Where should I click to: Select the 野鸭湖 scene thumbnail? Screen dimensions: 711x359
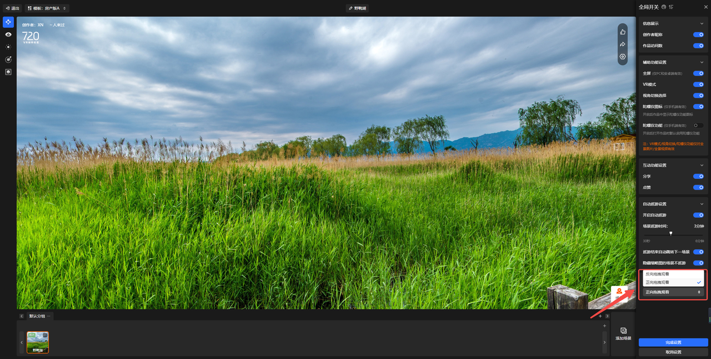[x=38, y=342]
